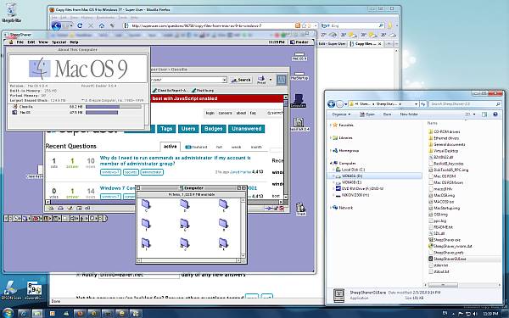Open the Special menu in Mac OS menu bar
This screenshot has width=509, height=318.
click(x=59, y=42)
